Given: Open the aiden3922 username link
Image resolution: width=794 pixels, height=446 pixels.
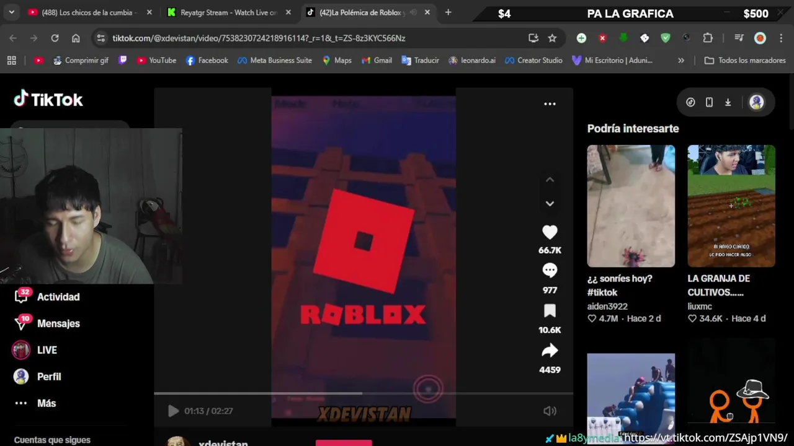Looking at the screenshot, I should (x=607, y=306).
